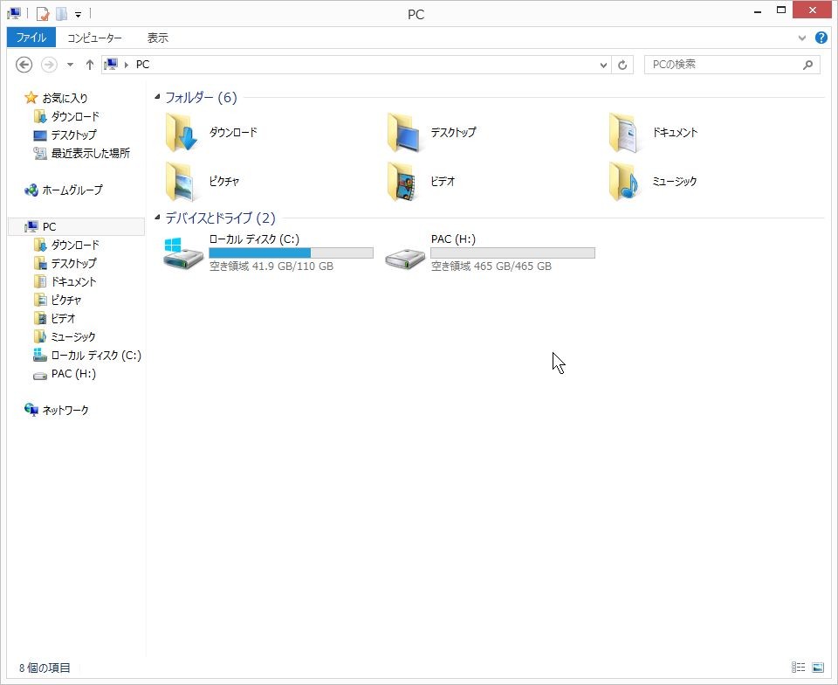The image size is (838, 685).
Task: Click the 8 個の項目 status text
Action: [45, 668]
